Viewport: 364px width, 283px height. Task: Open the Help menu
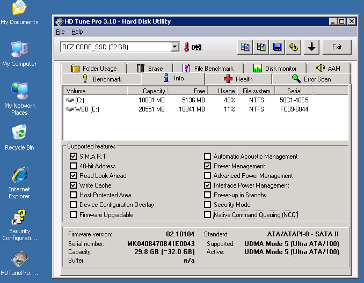coord(77,32)
